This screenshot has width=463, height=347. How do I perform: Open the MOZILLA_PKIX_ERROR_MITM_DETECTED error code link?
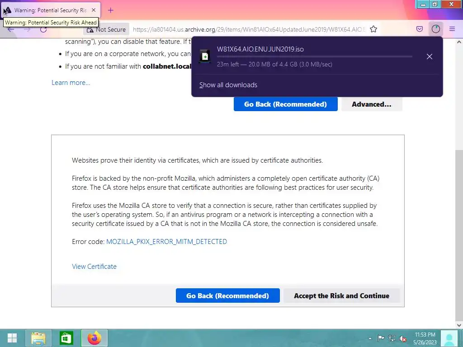coord(166,242)
